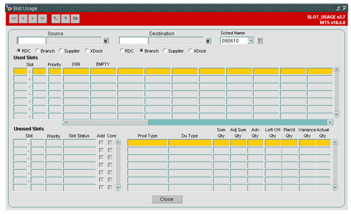Click the '?' execute query toolbar button

click(x=65, y=19)
